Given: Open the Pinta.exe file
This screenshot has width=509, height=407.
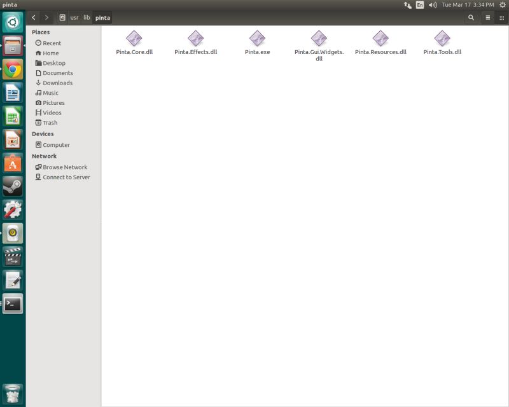Looking at the screenshot, I should pyautogui.click(x=256, y=38).
